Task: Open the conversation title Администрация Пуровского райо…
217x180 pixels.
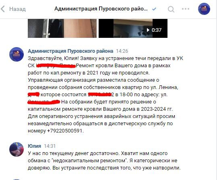Action: tap(101, 9)
